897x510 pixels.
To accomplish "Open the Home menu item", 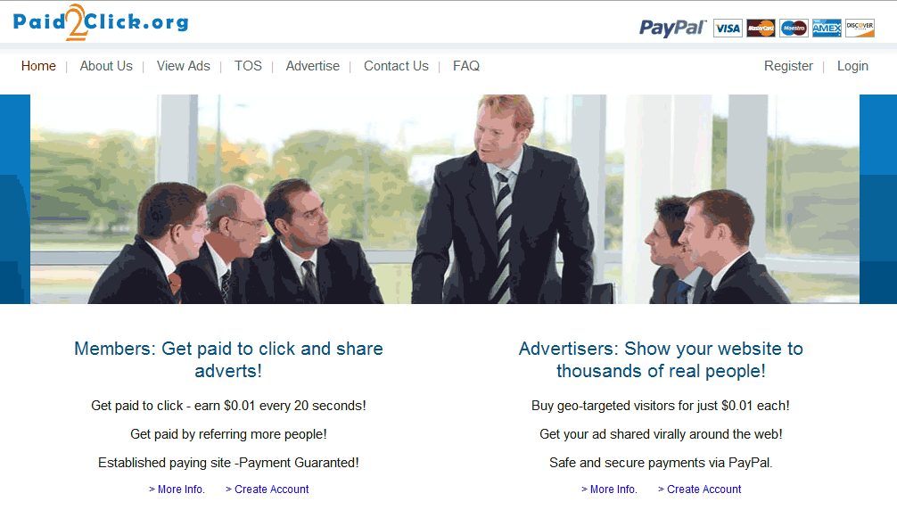I will tap(38, 66).
